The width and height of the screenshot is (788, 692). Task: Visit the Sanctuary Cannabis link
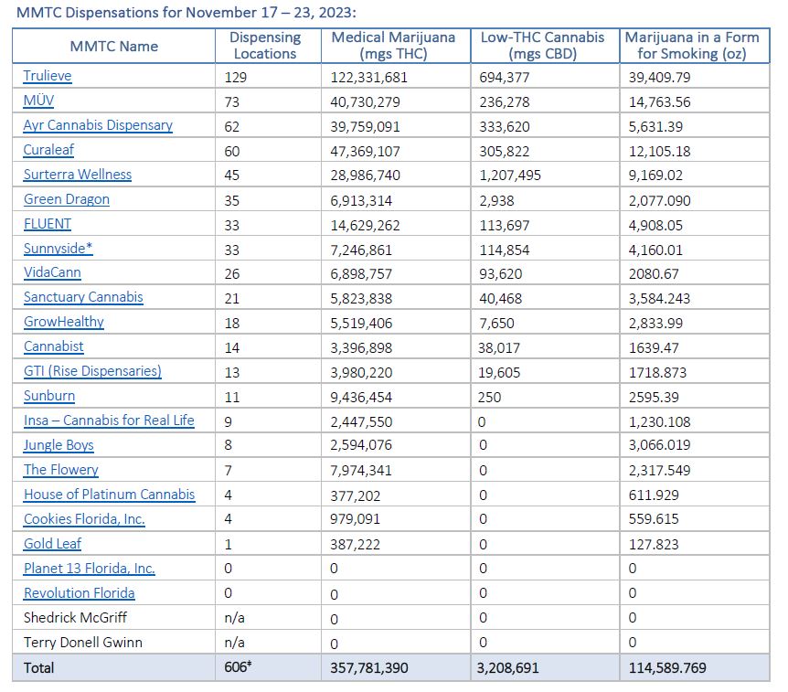[83, 297]
